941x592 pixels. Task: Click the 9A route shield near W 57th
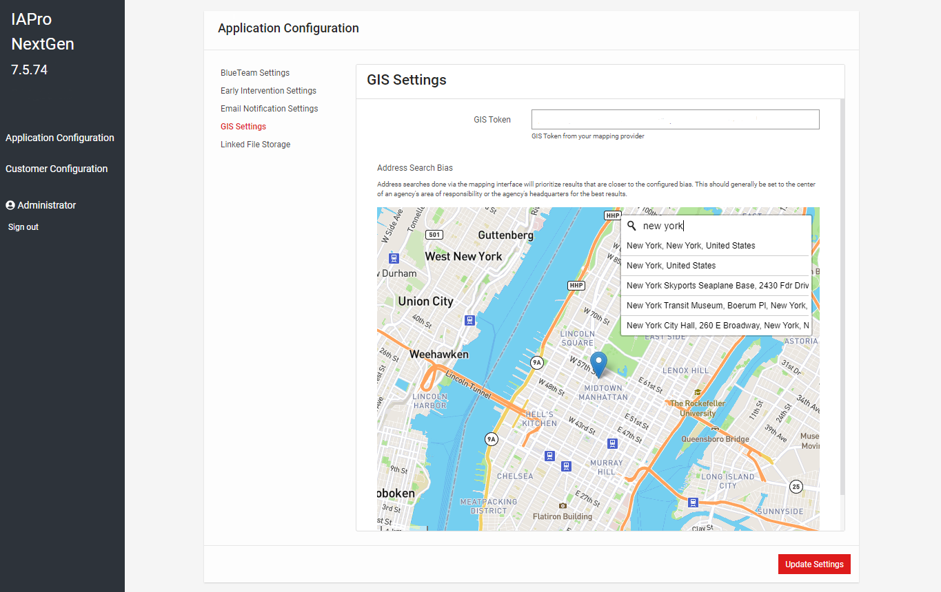(x=536, y=362)
